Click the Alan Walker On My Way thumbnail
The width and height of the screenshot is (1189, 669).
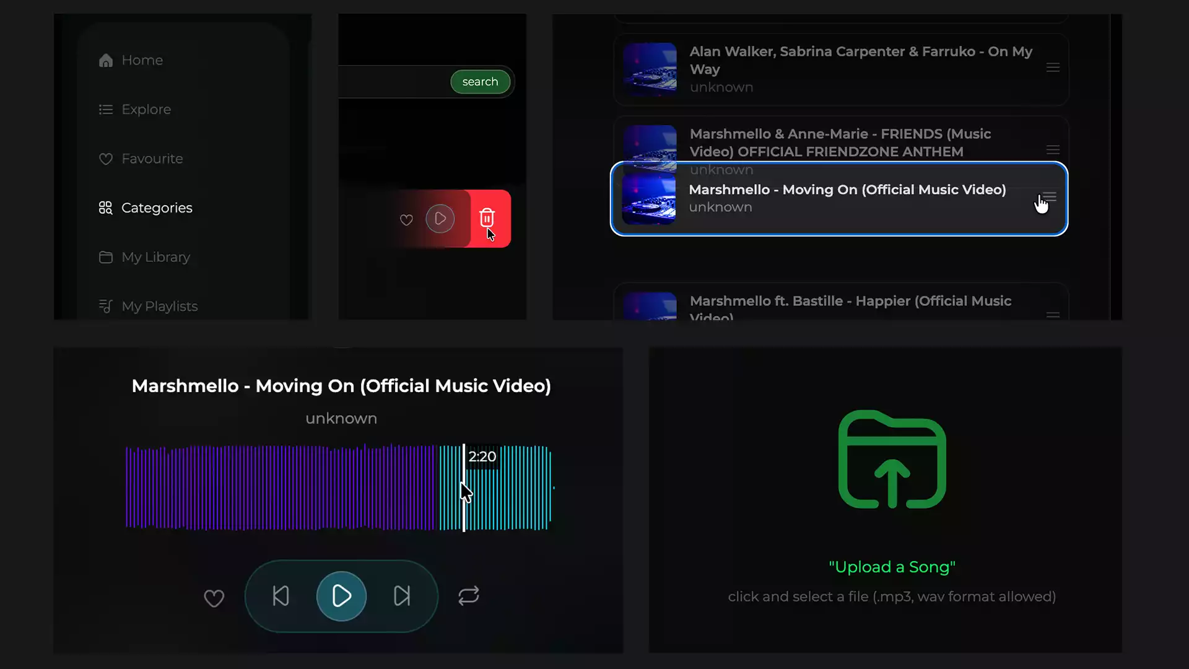point(650,69)
